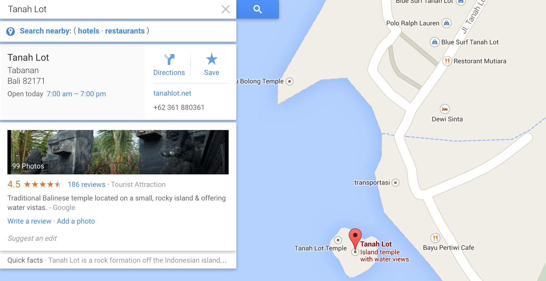
Task: Open the tanahlot.net website link
Action: click(x=172, y=93)
